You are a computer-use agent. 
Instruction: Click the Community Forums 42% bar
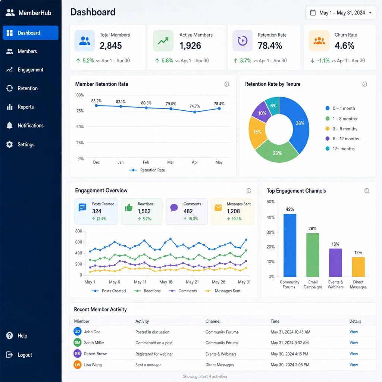coord(289,245)
